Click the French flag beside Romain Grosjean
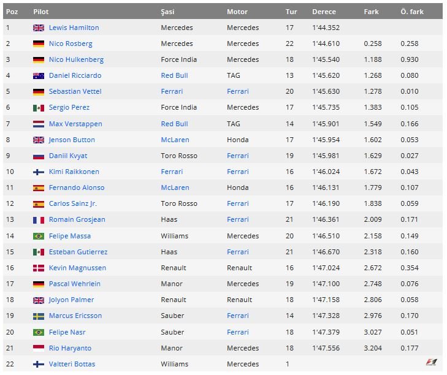 click(39, 220)
